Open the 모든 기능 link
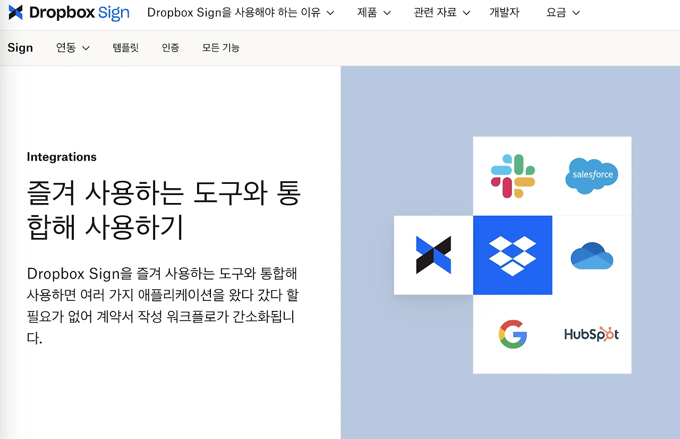The width and height of the screenshot is (680, 439). tap(221, 48)
